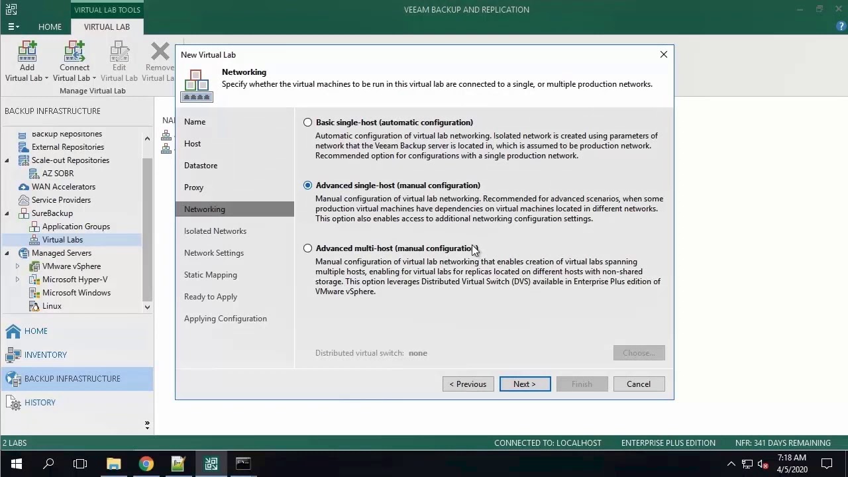The width and height of the screenshot is (848, 477).
Task: Switch to the VIRTUAL LAB ribbon tab
Action: coord(107,26)
